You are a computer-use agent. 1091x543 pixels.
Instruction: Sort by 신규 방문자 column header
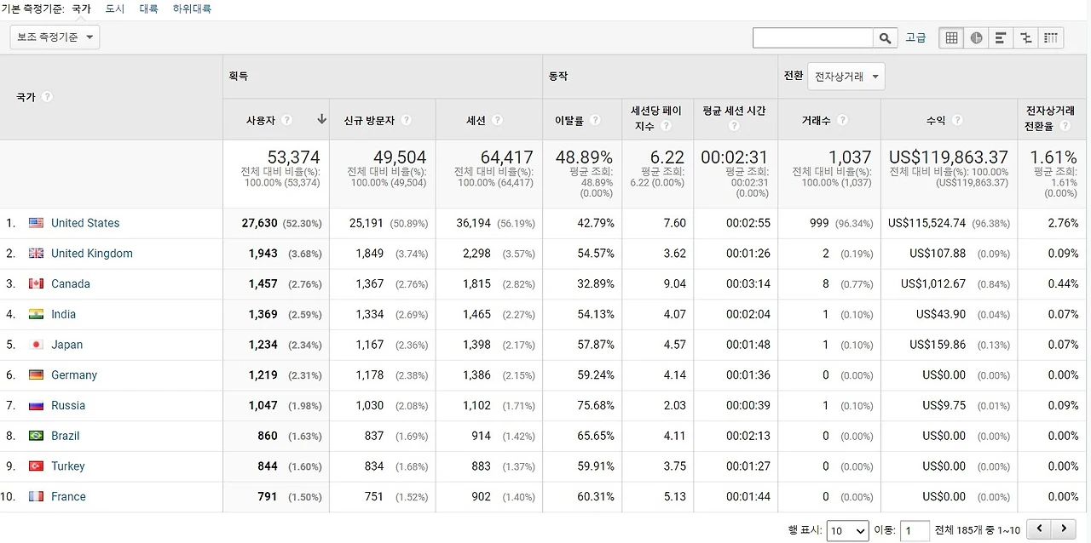(x=369, y=121)
